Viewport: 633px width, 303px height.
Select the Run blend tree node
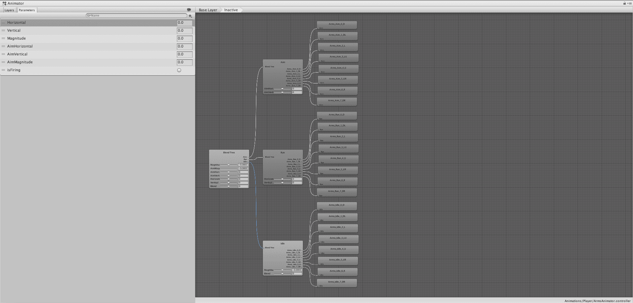(x=282, y=153)
